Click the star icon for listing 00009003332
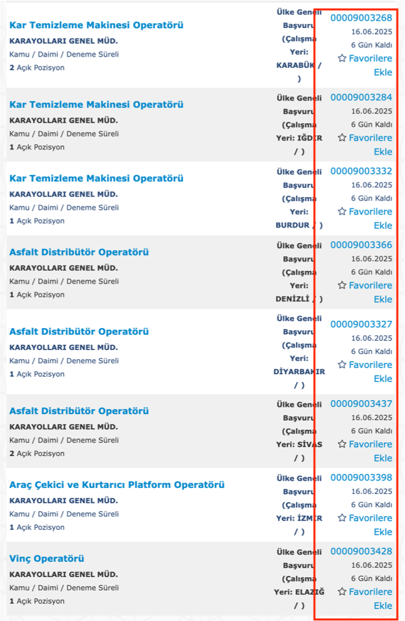Viewport: 405px width, 621px height. [x=342, y=212]
